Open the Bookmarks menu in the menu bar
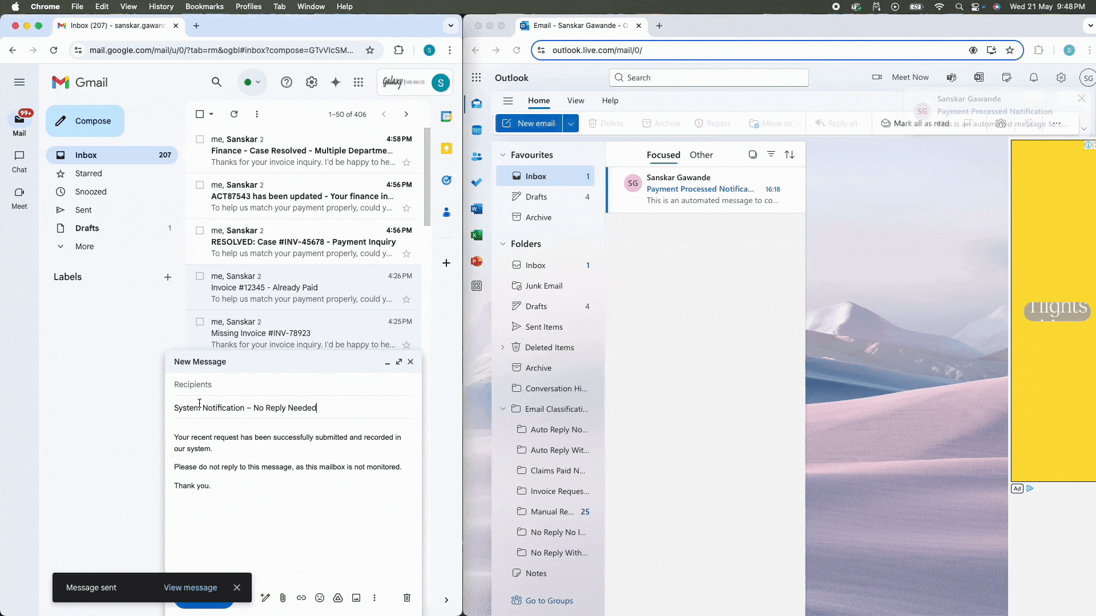 click(x=204, y=6)
